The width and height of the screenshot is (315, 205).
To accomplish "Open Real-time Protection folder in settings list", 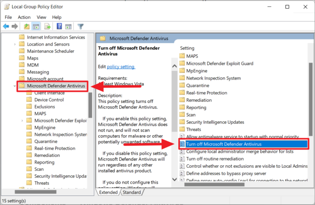I will tap(207, 93).
